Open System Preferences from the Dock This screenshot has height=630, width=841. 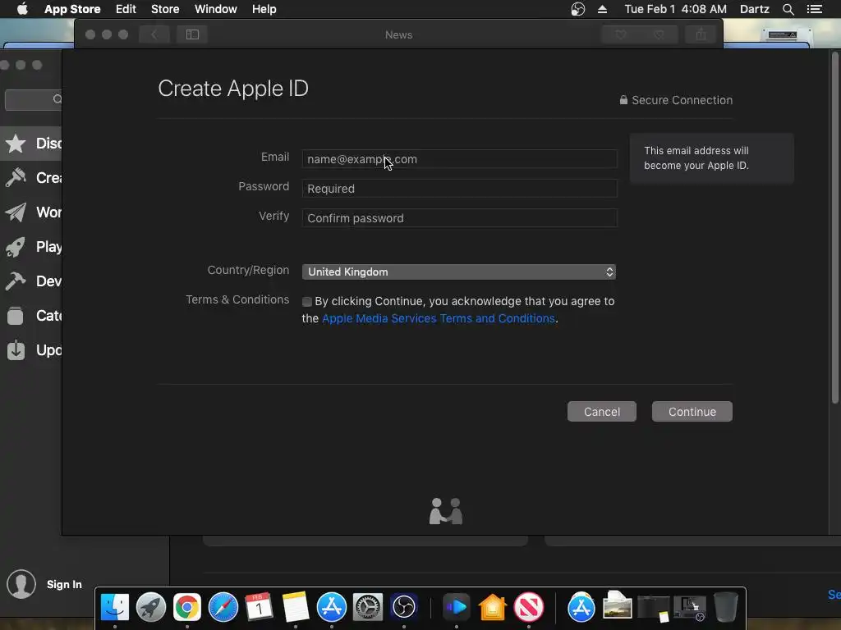pos(368,607)
